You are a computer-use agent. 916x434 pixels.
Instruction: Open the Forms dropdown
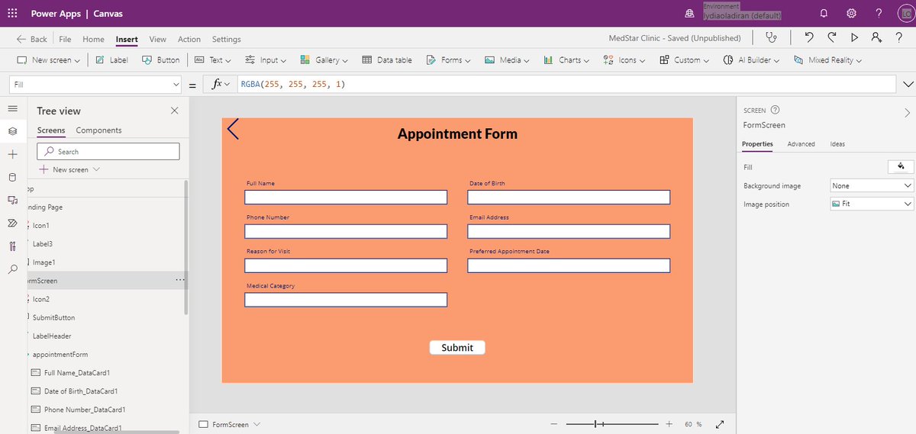pyautogui.click(x=449, y=60)
